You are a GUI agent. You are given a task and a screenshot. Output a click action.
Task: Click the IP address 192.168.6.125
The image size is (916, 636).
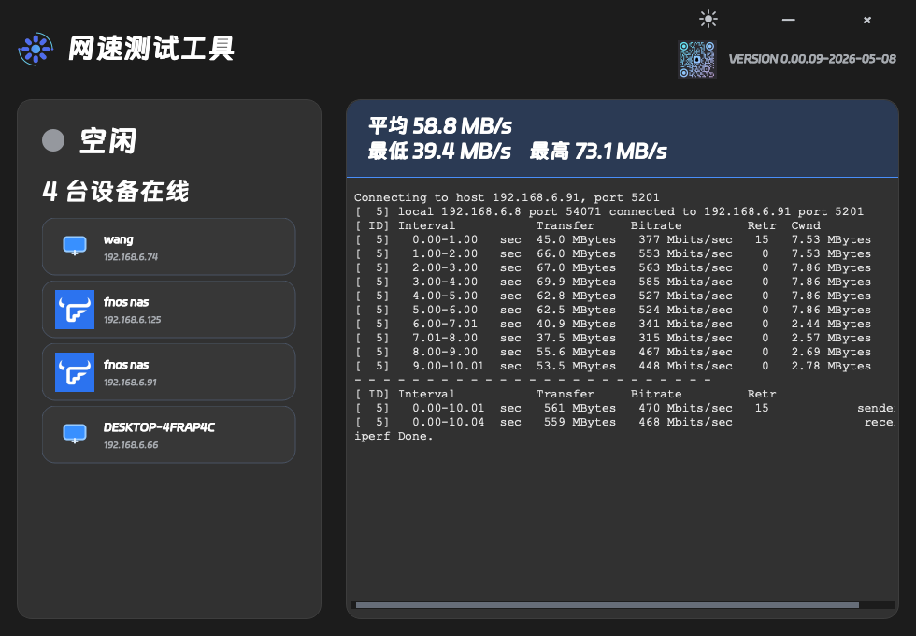(132, 319)
